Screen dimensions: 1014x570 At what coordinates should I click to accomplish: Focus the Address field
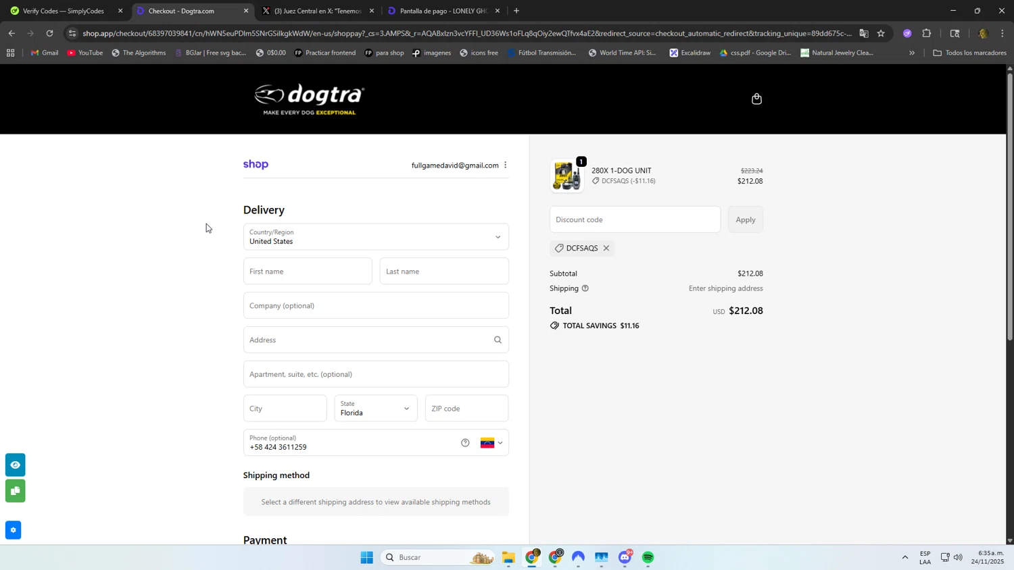pos(376,340)
